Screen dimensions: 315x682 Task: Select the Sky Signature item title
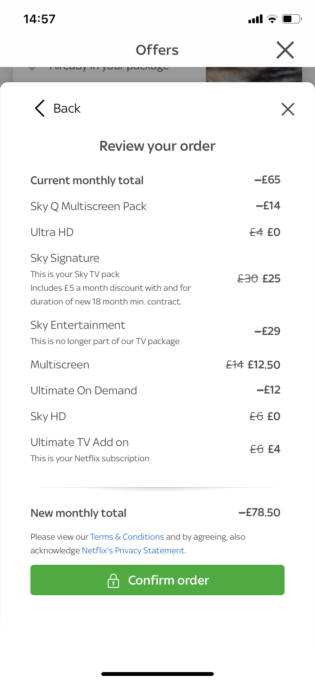pos(65,258)
